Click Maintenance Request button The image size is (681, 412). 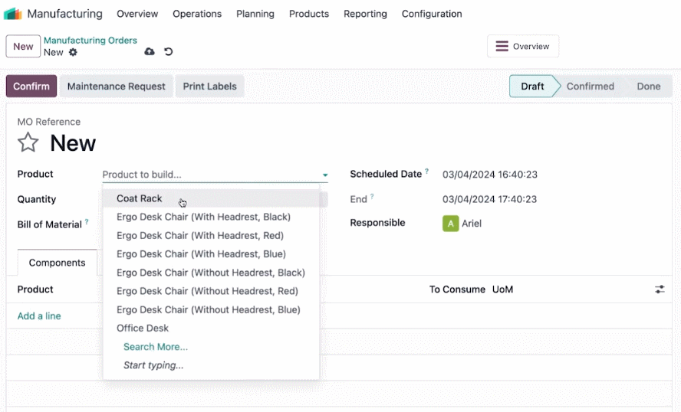[116, 86]
